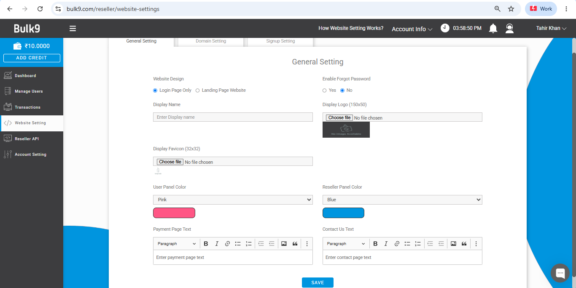Toggle the hamburger sidebar menu icon

73,29
